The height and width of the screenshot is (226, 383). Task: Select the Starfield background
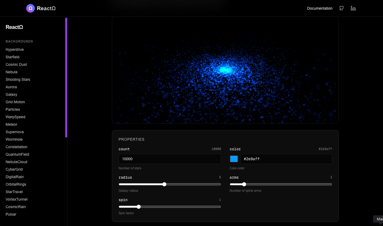tap(12, 57)
